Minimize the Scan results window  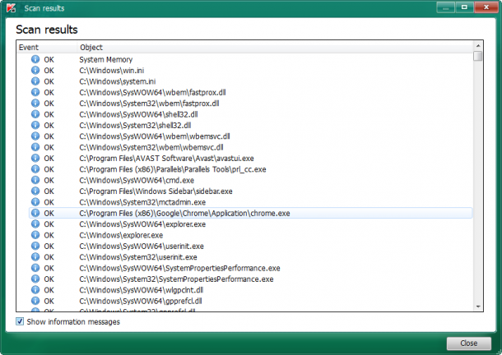[445, 7]
